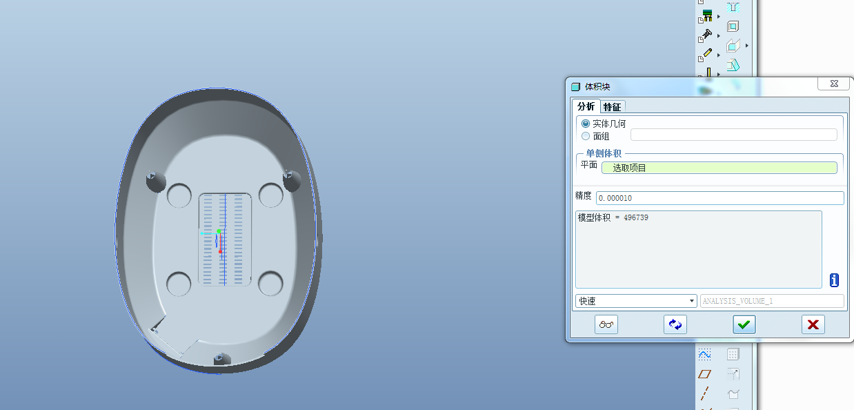Click the blue info icon in dialog
The image size is (854, 410).
(x=834, y=280)
